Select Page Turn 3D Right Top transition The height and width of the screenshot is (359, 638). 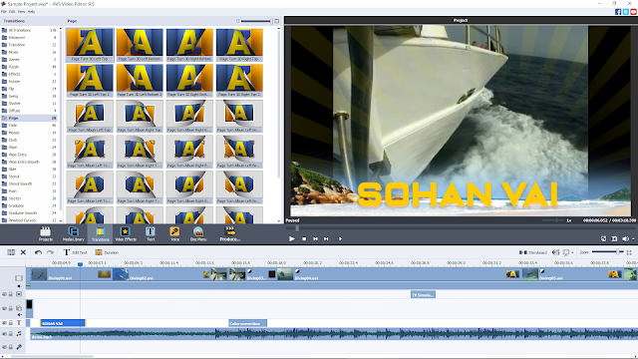pyautogui.click(x=239, y=45)
